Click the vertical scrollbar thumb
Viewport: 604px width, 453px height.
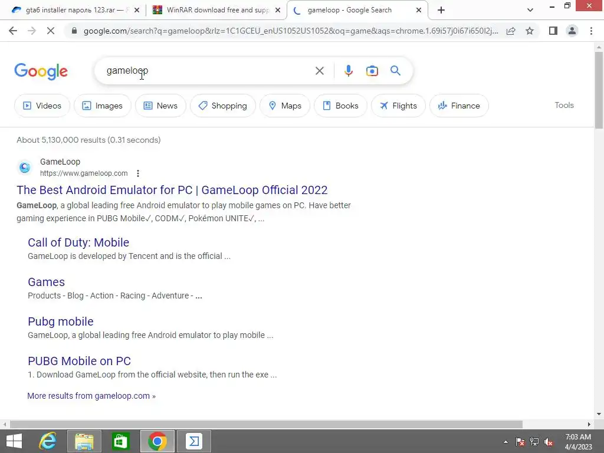pos(599,90)
